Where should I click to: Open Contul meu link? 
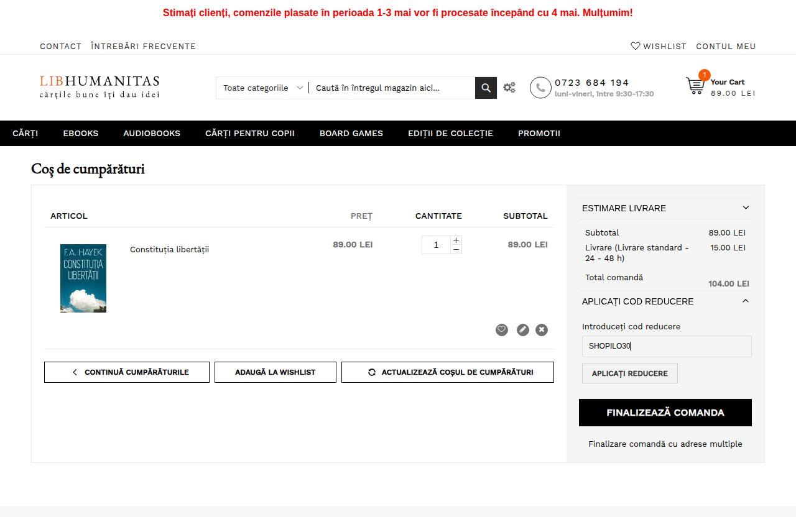(726, 46)
